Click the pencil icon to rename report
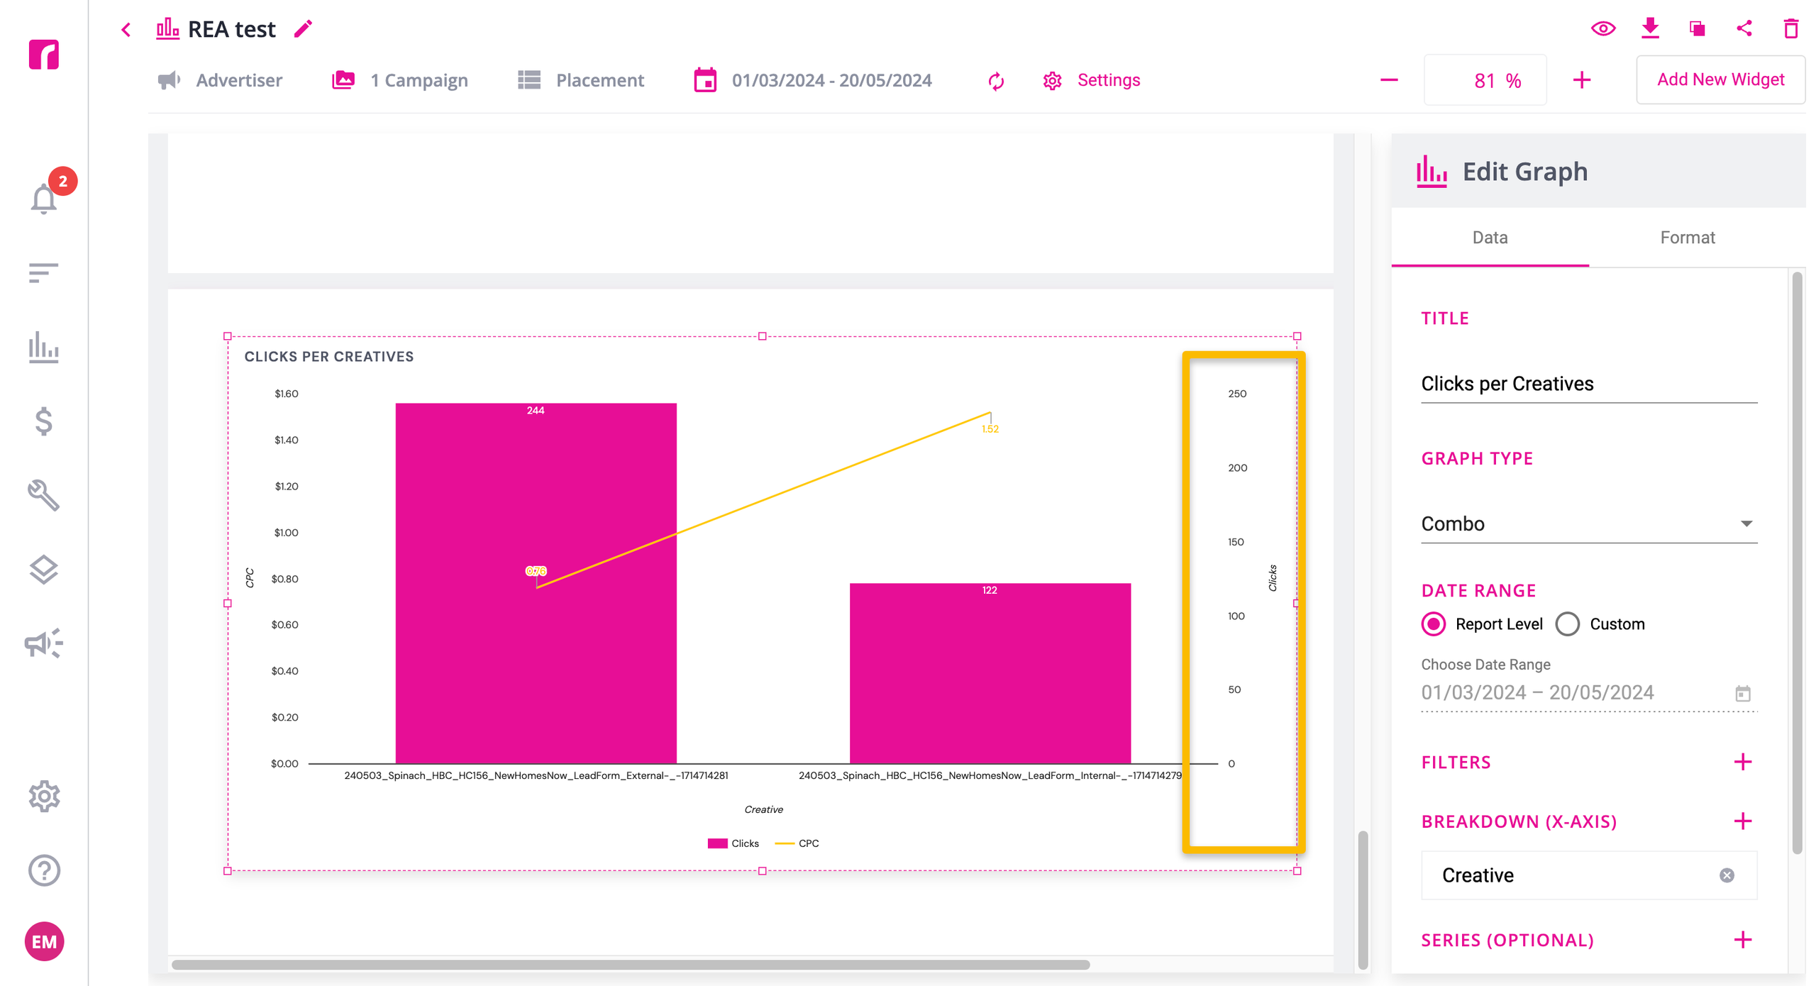The image size is (1816, 986). tap(303, 29)
